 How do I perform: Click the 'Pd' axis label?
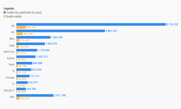point(13,26)
